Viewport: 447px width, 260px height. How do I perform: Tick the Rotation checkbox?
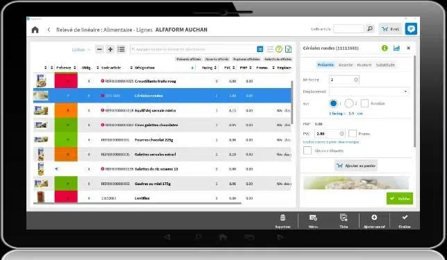pos(364,103)
